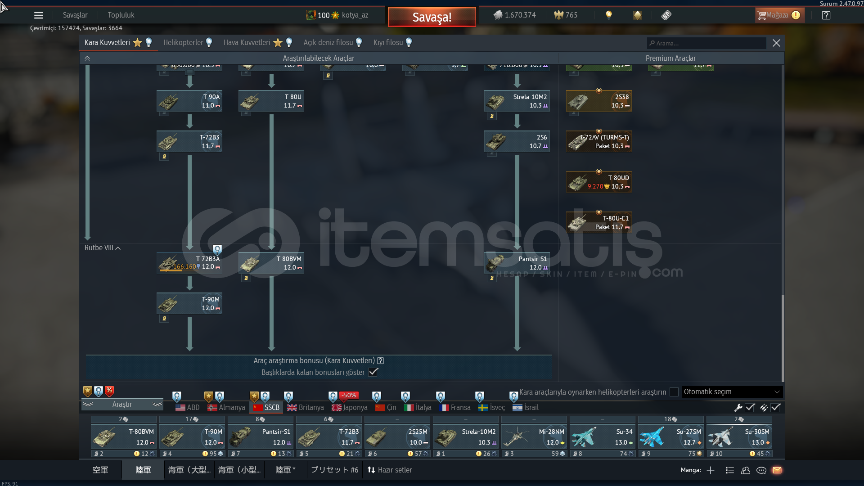864x486 pixels.
Task: Select 2S6 in the research tree
Action: [517, 141]
